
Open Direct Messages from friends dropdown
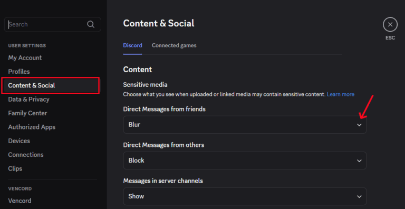click(x=245, y=125)
